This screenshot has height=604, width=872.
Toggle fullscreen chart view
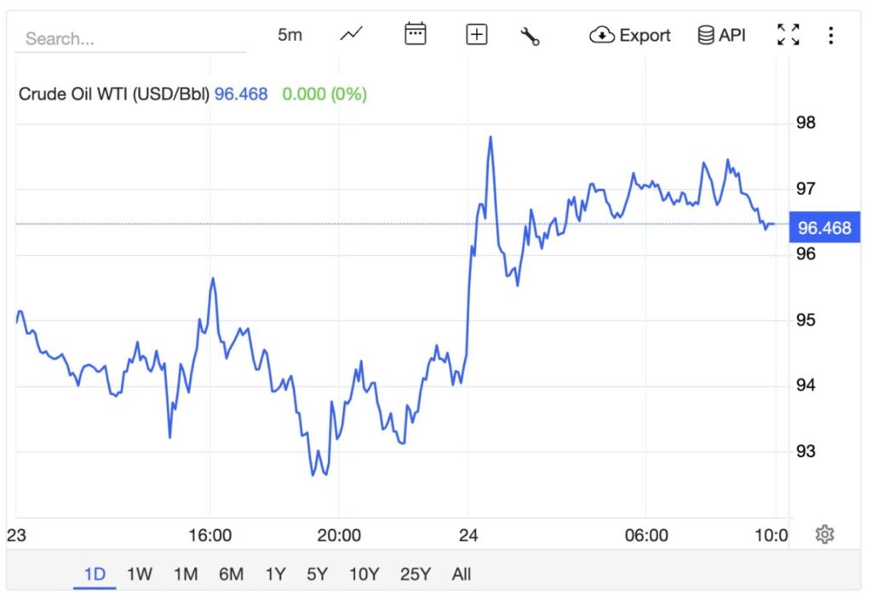tap(789, 35)
